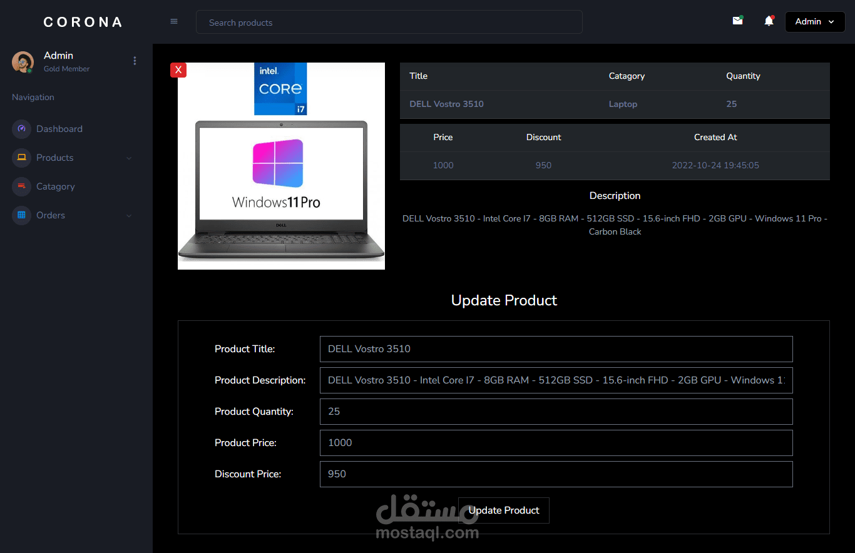Click the 'DELL Vostro 3510' table cell
The width and height of the screenshot is (855, 553).
click(446, 104)
